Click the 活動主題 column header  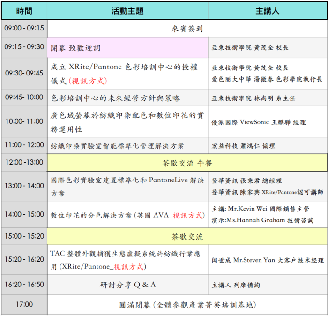[x=127, y=10]
